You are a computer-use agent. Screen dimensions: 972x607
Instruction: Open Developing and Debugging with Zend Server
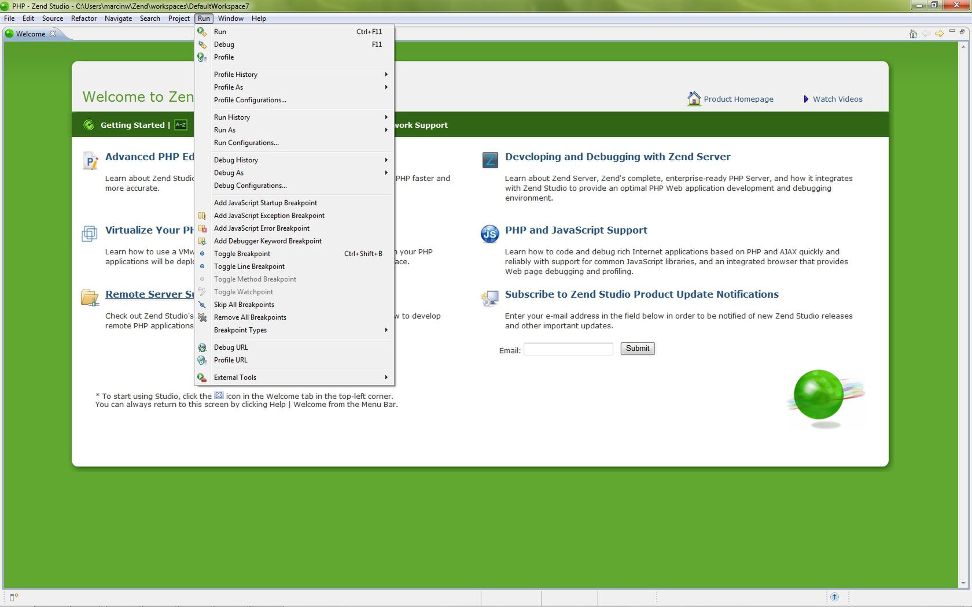617,157
